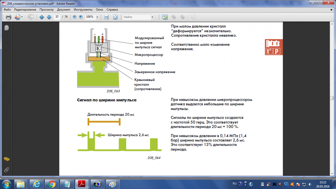Viewport: 336px width, 189px height.
Task: Open Windows Explorer from taskbar
Action: (21, 184)
